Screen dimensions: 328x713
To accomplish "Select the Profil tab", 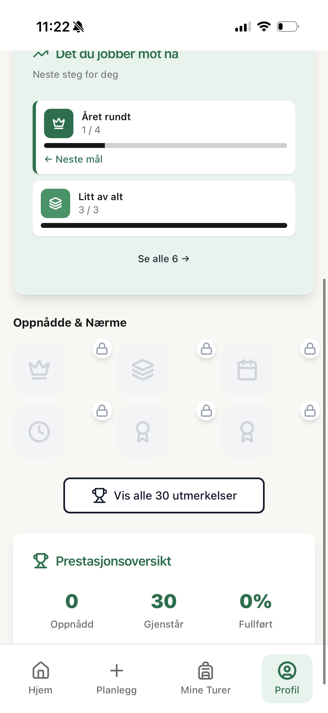I will pos(287,678).
